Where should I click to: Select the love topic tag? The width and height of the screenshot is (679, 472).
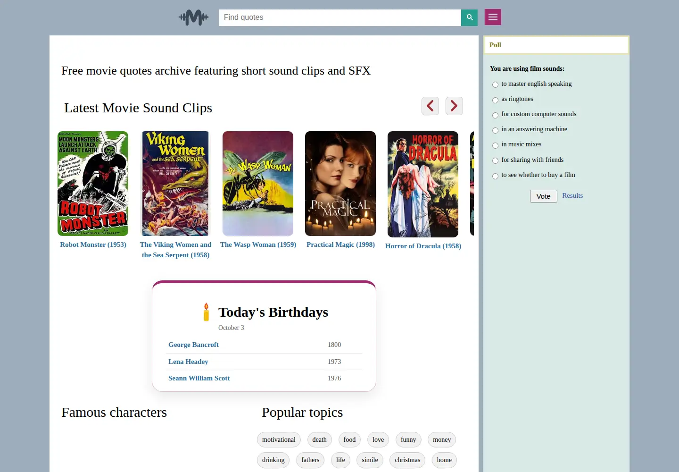378,440
